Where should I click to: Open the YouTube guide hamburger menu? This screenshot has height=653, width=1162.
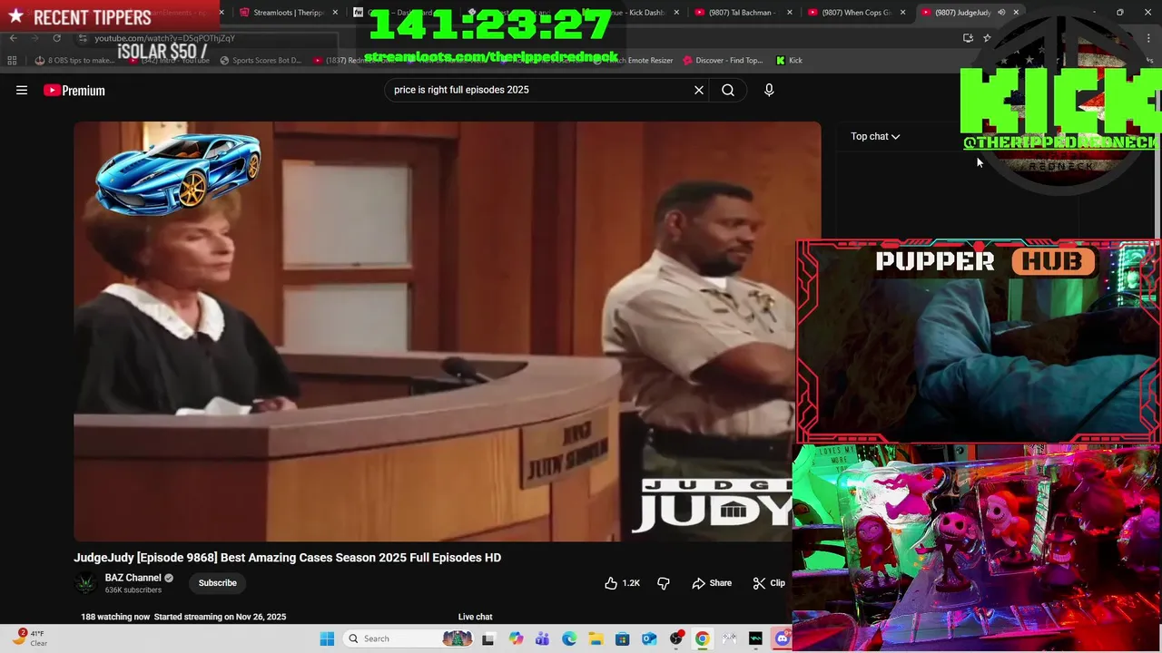(x=22, y=90)
